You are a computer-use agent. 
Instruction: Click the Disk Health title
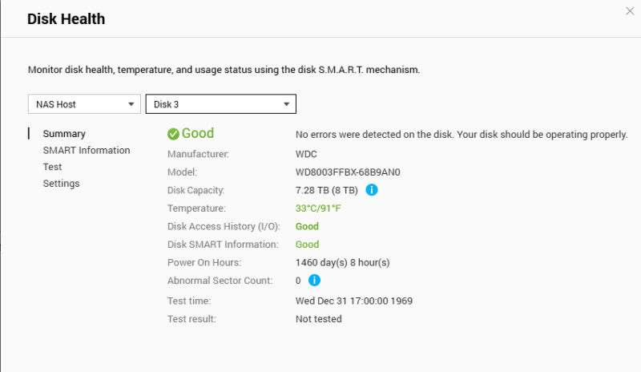pyautogui.click(x=67, y=18)
